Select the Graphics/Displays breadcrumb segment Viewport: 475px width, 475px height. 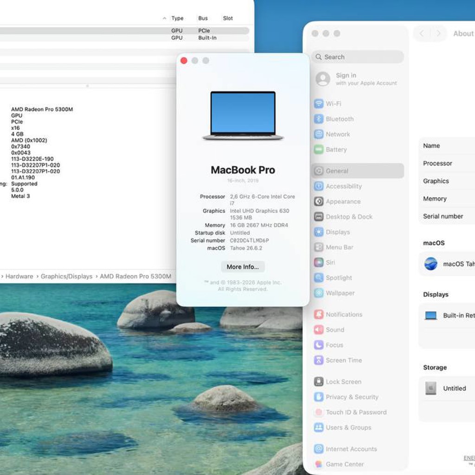(x=66, y=276)
